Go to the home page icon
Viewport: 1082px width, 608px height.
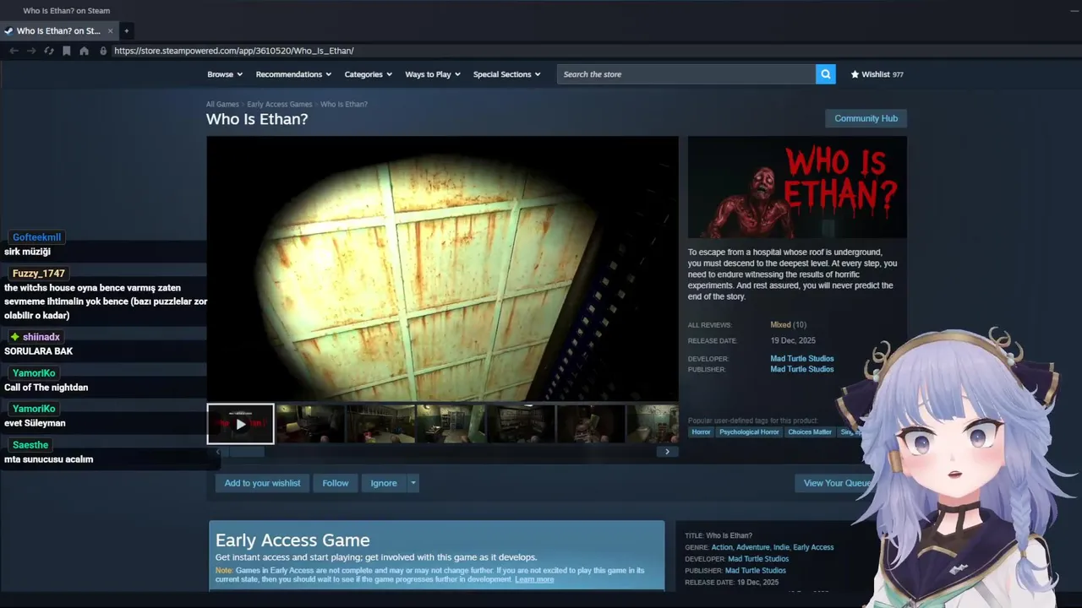click(84, 51)
